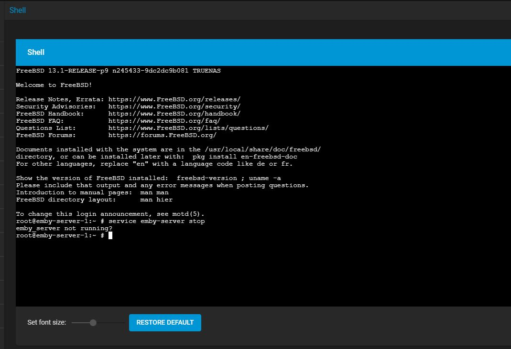Viewport: 511px width, 349px height.
Task: Click 'service emby-server stop' command text
Action: pos(156,221)
